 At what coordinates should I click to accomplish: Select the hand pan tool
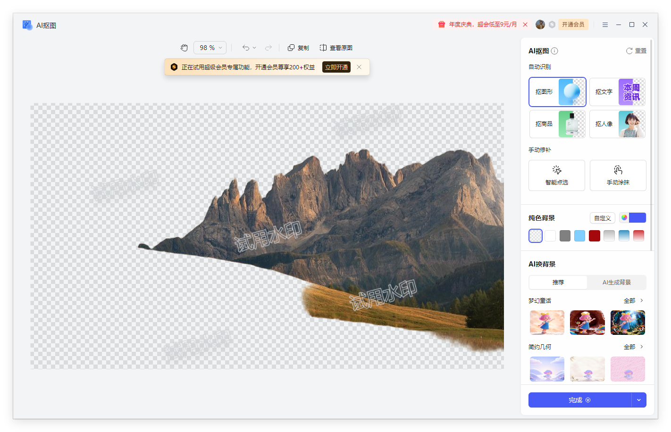pyautogui.click(x=184, y=48)
